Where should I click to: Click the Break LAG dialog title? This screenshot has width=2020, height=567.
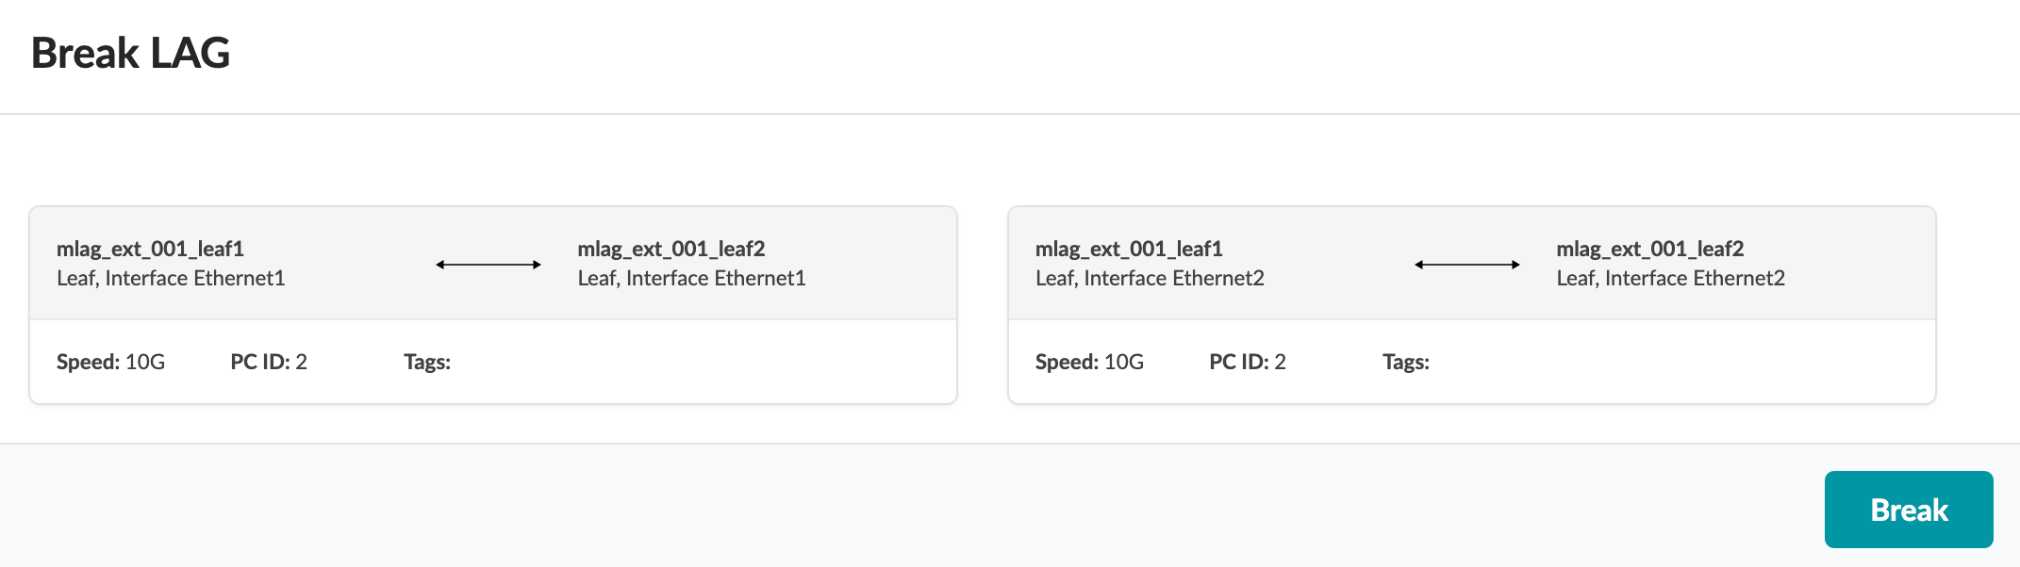coord(130,54)
